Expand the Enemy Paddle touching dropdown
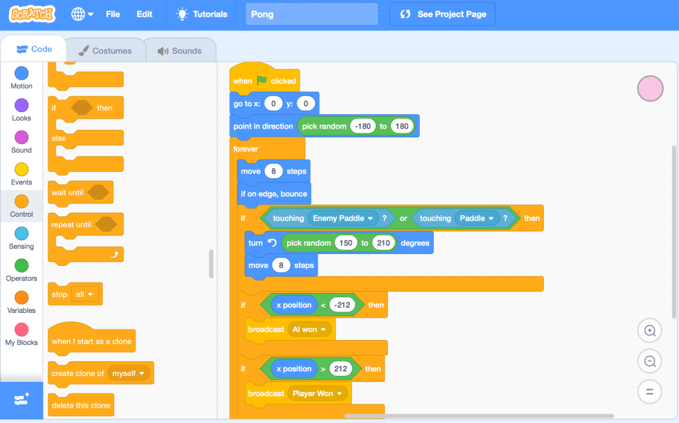The height and width of the screenshot is (423, 679). 369,219
